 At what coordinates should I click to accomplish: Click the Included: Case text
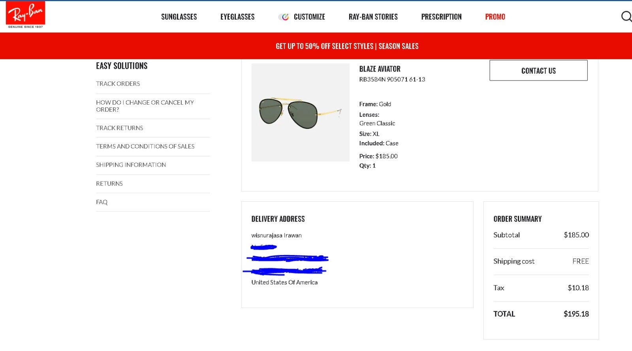pos(378,143)
